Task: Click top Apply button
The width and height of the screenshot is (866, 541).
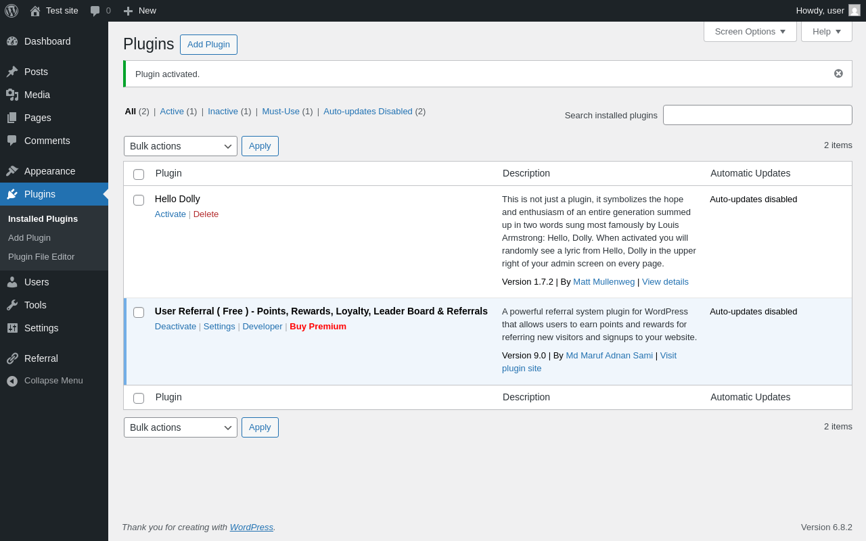Action: (x=260, y=146)
